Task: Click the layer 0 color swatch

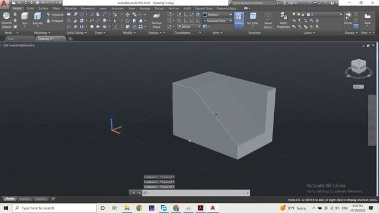Action: 308,14
